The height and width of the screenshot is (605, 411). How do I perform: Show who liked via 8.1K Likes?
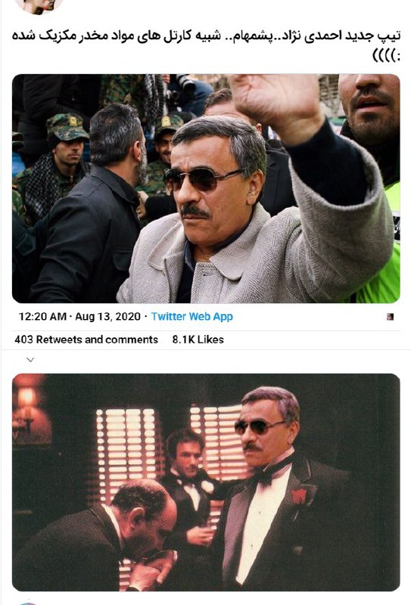(x=198, y=340)
